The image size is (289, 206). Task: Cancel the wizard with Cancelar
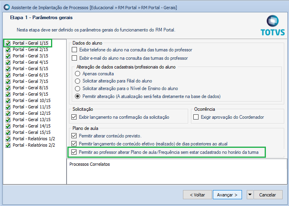tap(267, 195)
